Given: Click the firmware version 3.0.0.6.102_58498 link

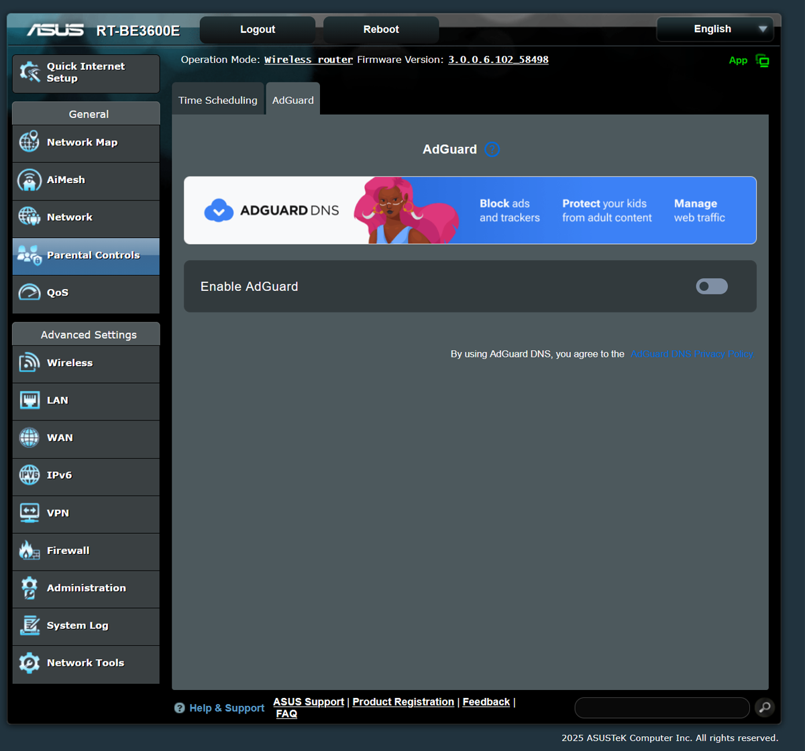Looking at the screenshot, I should tap(498, 60).
